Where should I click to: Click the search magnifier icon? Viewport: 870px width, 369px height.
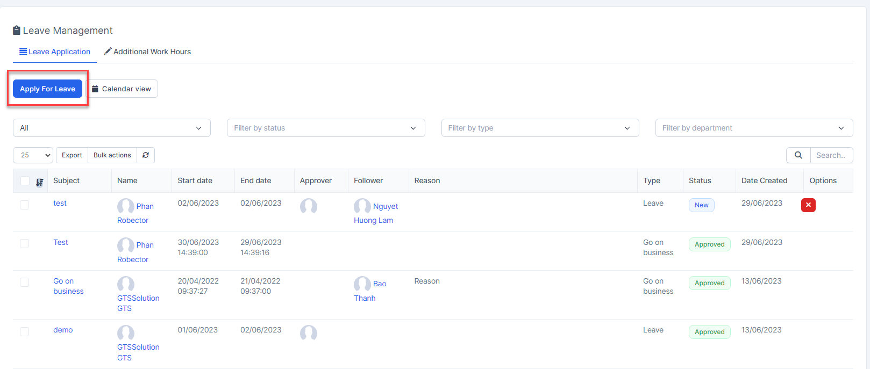tap(798, 155)
